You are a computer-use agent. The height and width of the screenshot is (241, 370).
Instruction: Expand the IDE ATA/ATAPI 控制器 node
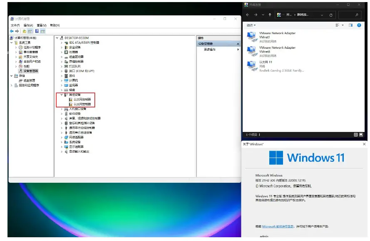point(62,42)
